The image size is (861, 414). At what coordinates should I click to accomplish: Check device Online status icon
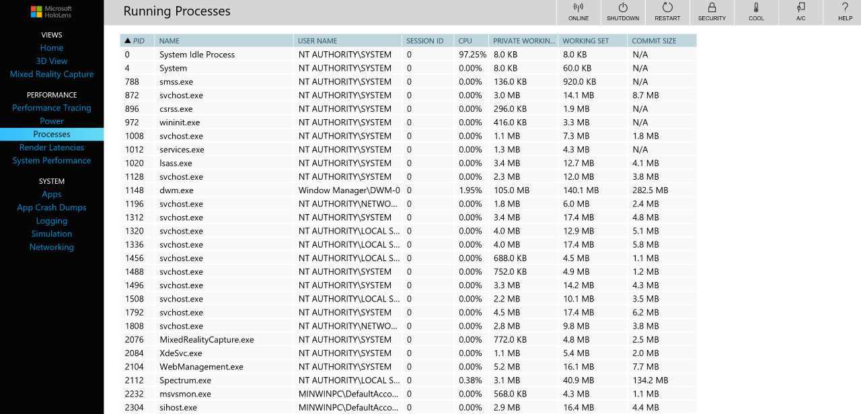point(578,11)
